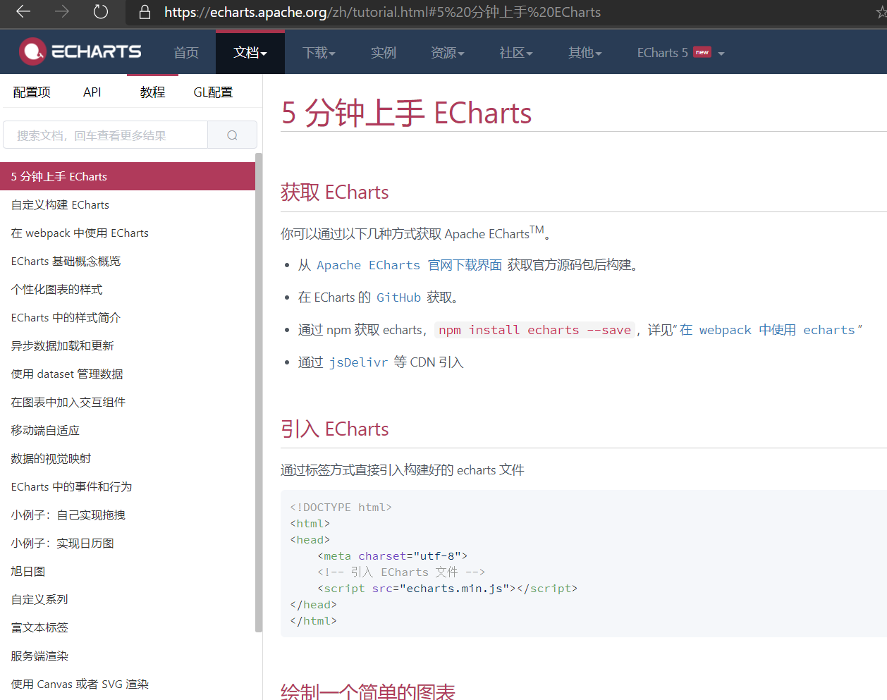Focus the browser address bar URL
Image resolution: width=887 pixels, height=700 pixels.
point(382,12)
